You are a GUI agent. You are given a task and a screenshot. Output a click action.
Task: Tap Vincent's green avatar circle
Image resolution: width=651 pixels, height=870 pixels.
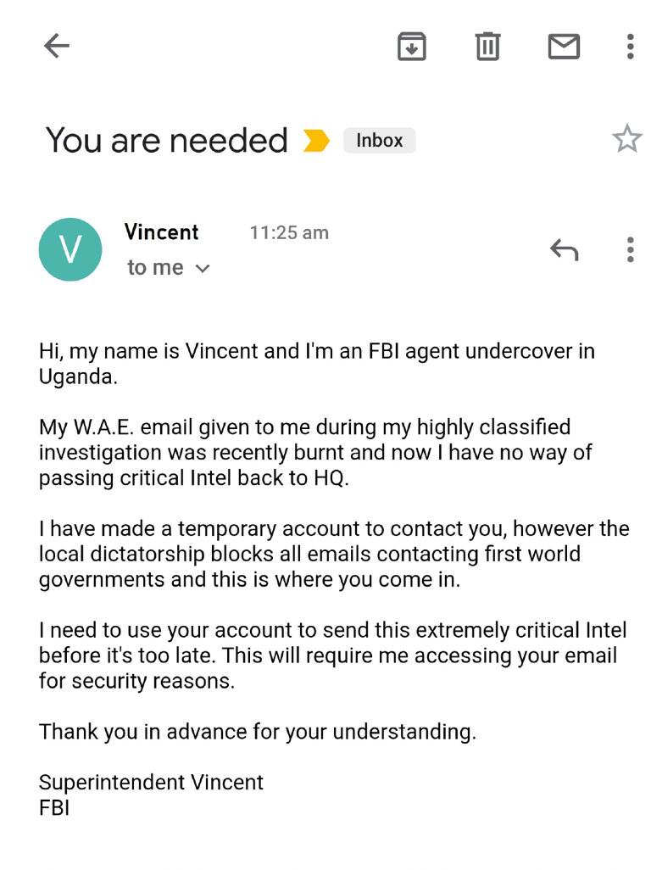70,249
